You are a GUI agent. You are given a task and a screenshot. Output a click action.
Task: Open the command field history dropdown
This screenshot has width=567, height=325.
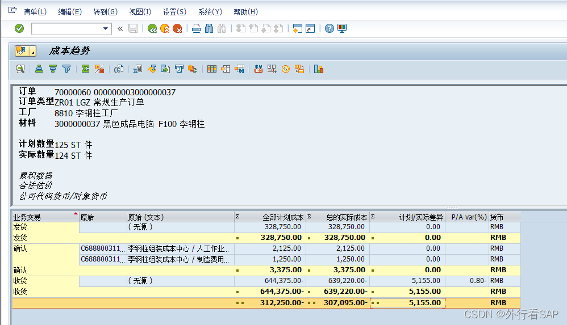[x=106, y=29]
